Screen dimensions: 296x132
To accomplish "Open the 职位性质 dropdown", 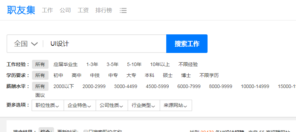I will tap(48, 106).
